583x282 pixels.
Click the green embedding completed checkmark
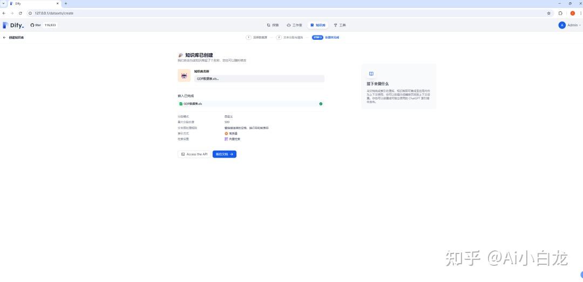tap(321, 104)
